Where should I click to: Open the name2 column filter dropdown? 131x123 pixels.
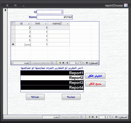[67, 24]
